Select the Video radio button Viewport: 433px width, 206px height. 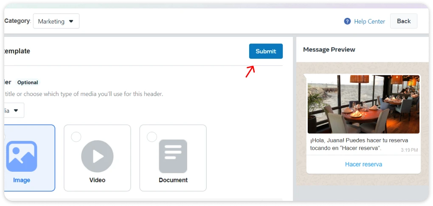pos(76,137)
